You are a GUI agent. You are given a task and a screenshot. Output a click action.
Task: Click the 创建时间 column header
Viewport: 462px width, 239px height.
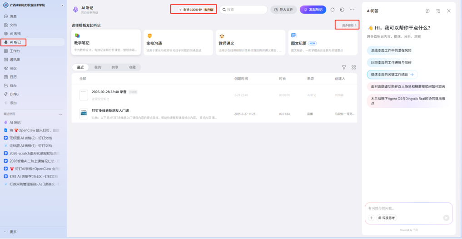coord(241,79)
